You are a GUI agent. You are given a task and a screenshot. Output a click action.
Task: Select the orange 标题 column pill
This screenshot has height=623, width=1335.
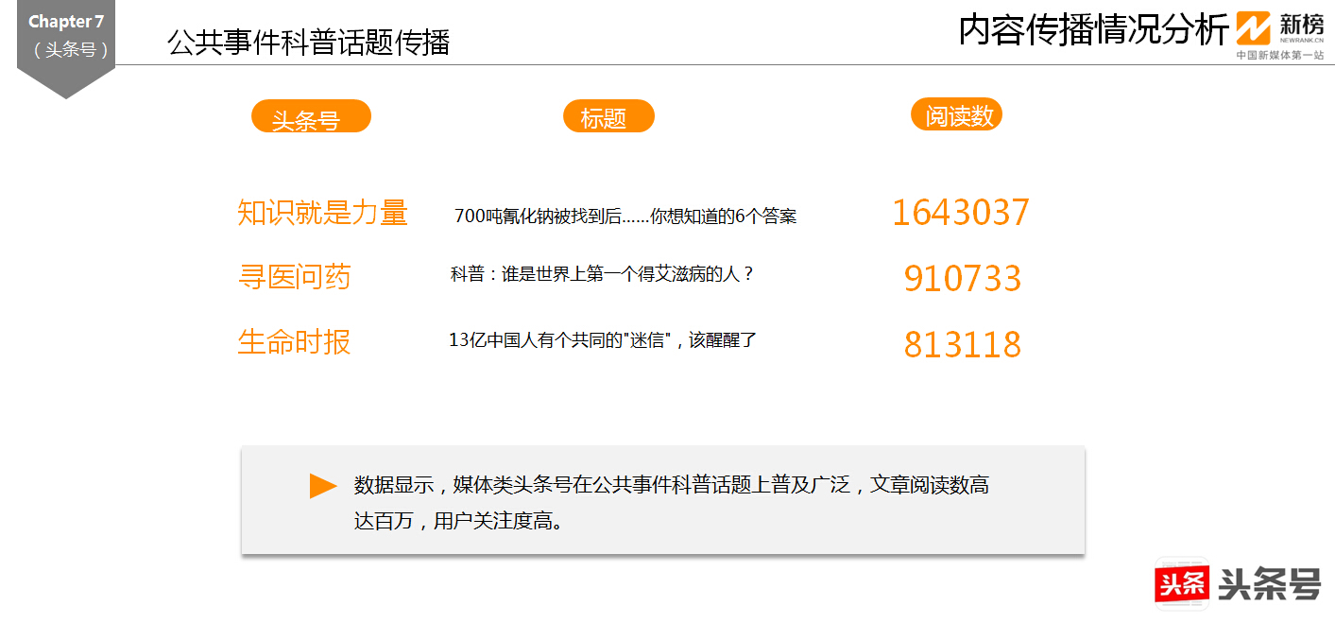[x=608, y=116]
